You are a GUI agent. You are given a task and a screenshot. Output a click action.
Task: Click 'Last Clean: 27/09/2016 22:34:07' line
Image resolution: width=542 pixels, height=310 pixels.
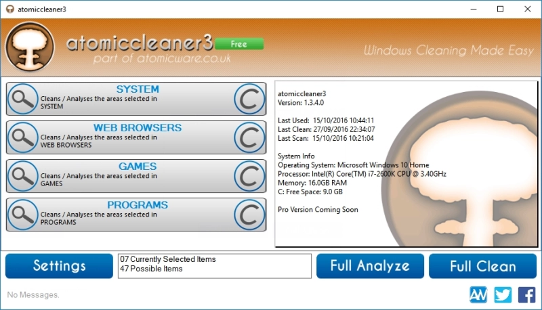tap(327, 129)
